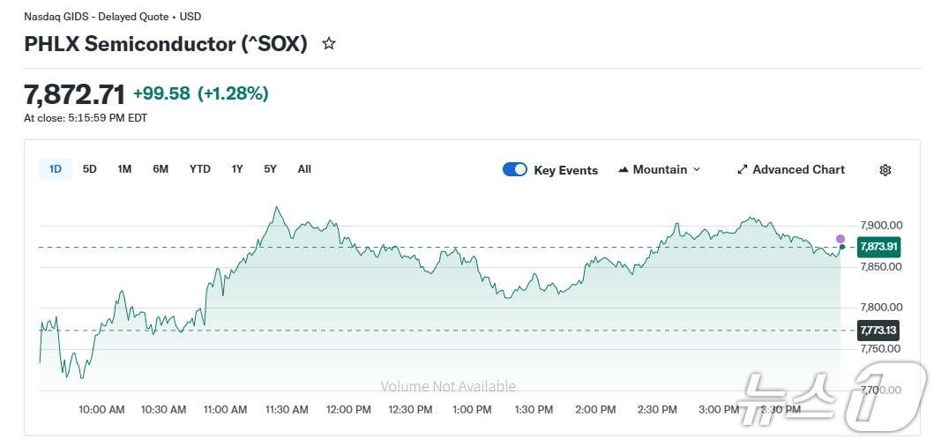
Task: Switch chart to 6M range
Action: (x=161, y=169)
